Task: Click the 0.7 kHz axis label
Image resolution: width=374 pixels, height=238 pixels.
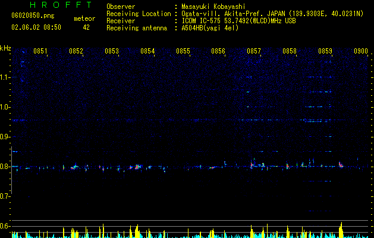Action: pyautogui.click(x=5, y=196)
